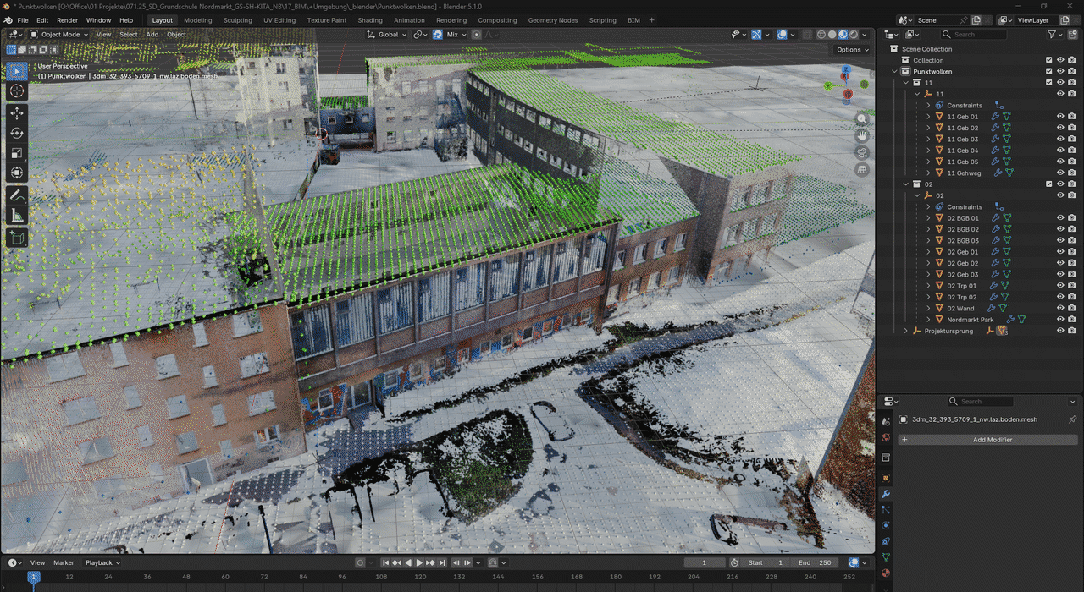Viewport: 1084px width, 592px height.
Task: Toggle camera view icon in viewport
Action: 862,152
